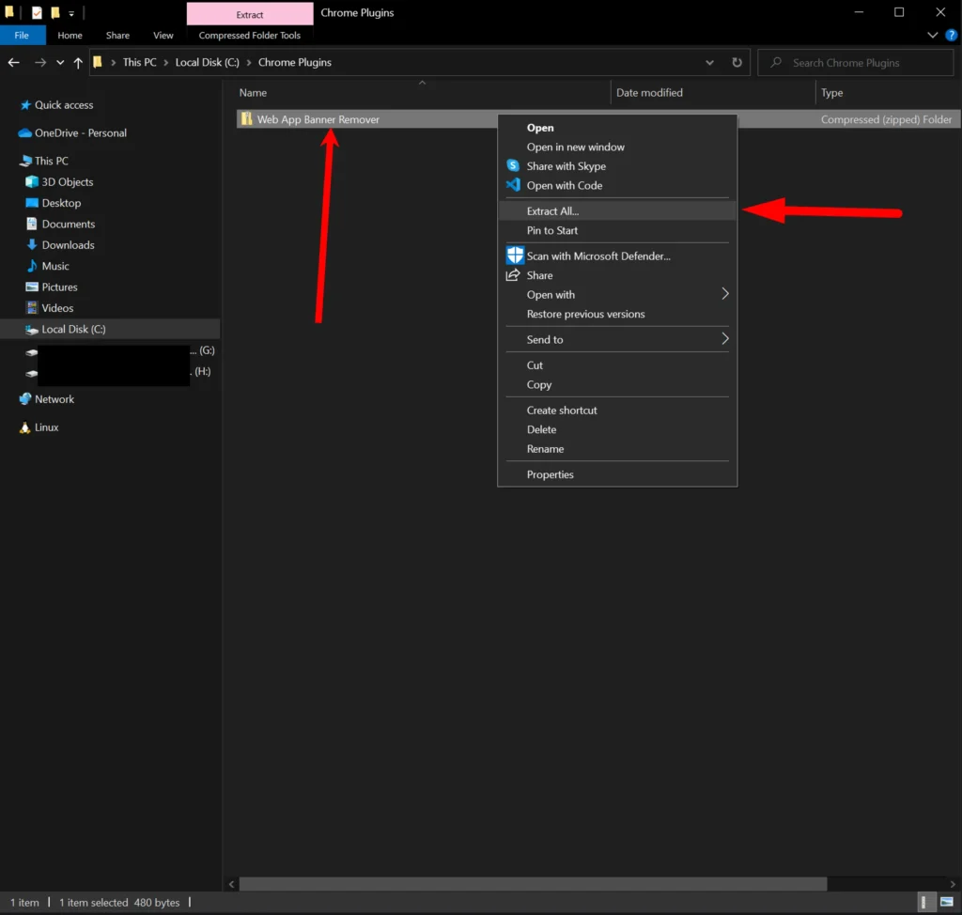Click the horizontal scrollbar at bottom
Viewport: 962px width, 915px height.
click(532, 884)
